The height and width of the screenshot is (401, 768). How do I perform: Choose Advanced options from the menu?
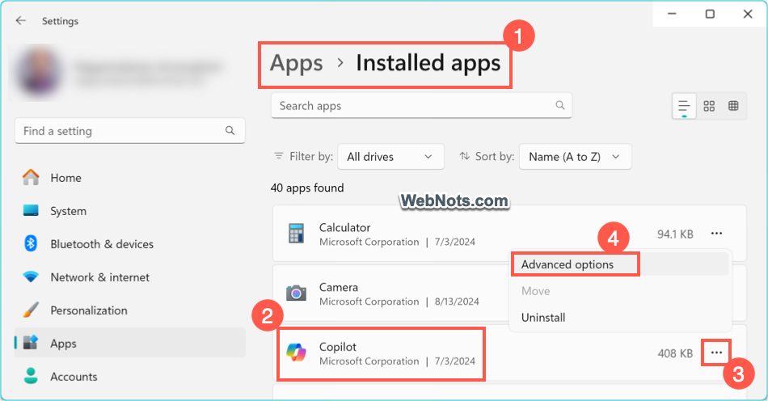tap(620, 264)
